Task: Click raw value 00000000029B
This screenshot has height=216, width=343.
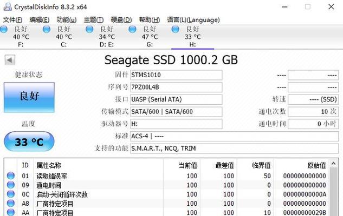Action: tap(305, 213)
